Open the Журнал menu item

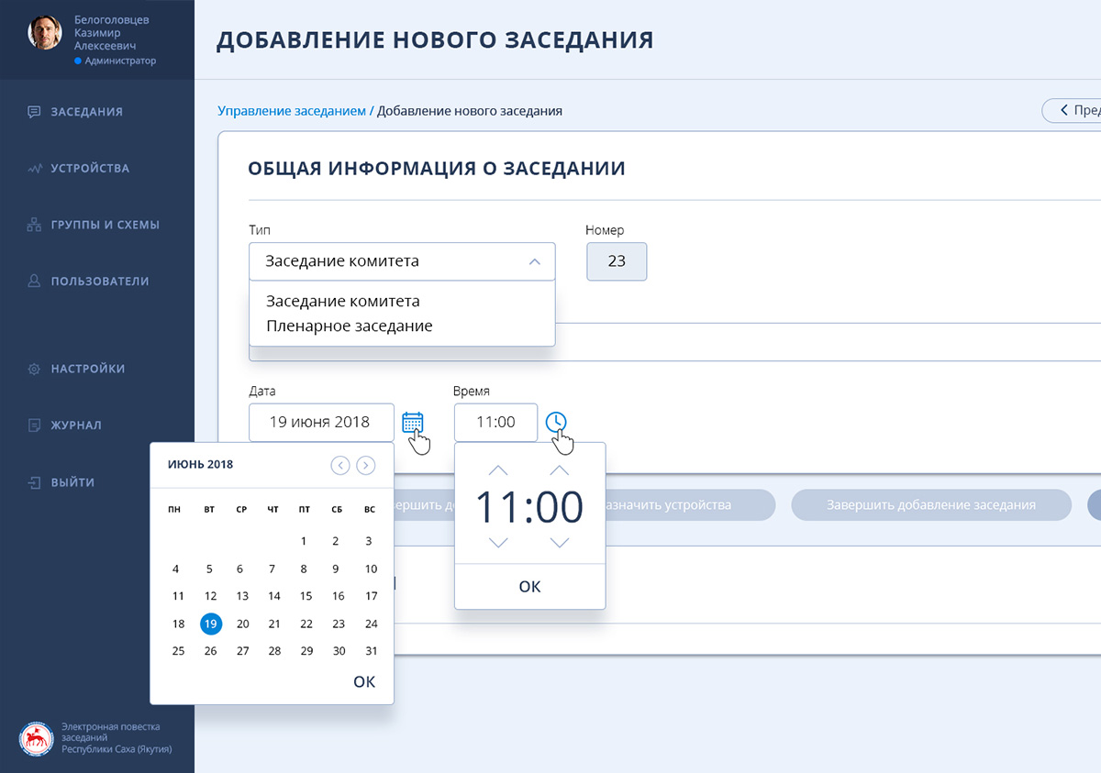click(x=76, y=425)
